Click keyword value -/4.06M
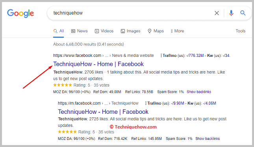Screen dimensions: 254x147 (210, 103)
